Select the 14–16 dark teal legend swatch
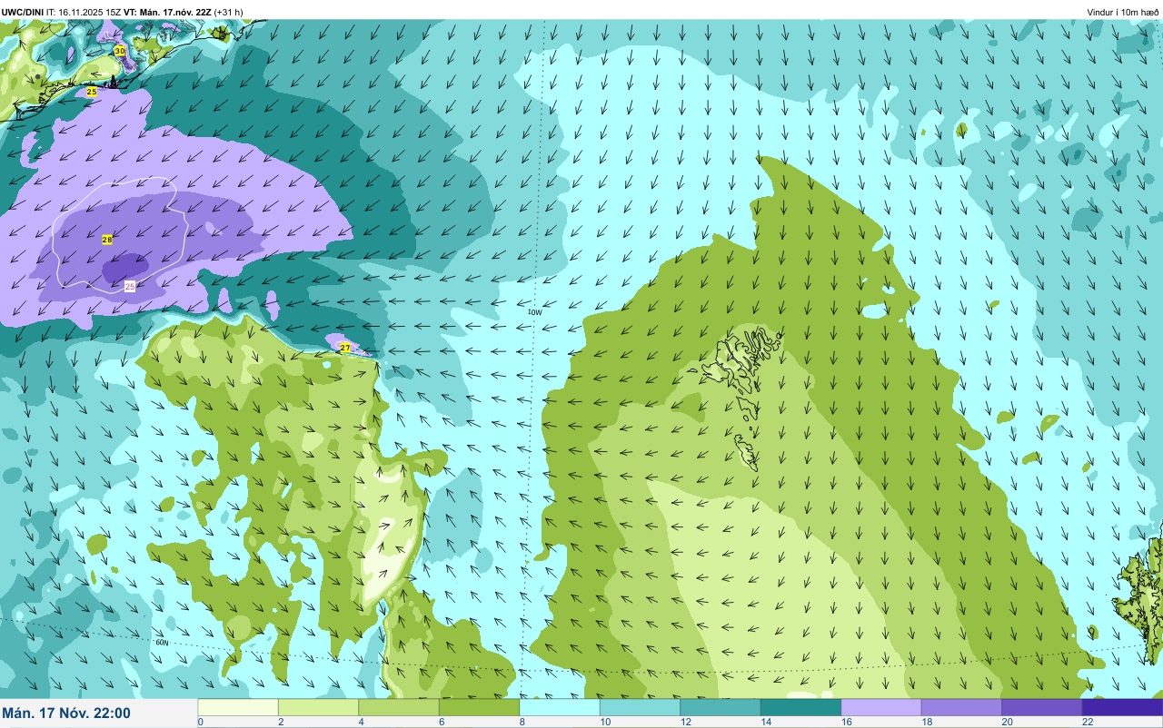 pos(800,707)
